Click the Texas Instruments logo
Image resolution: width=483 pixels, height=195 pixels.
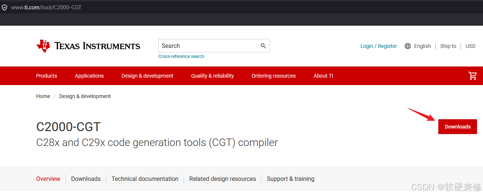click(x=88, y=46)
